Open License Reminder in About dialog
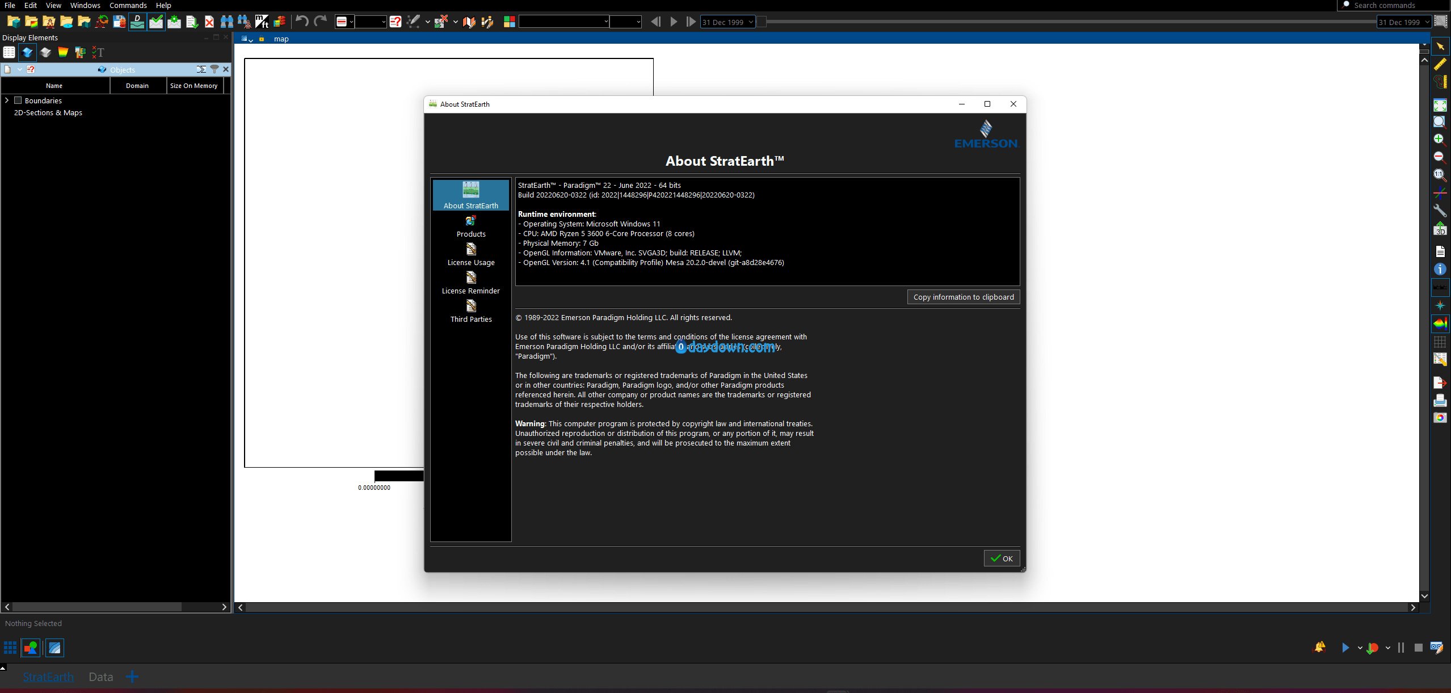This screenshot has height=693, width=1451. click(471, 283)
